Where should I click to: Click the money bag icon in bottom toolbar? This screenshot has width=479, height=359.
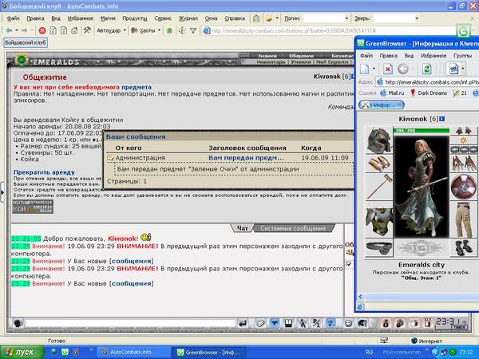pyautogui.click(x=386, y=323)
